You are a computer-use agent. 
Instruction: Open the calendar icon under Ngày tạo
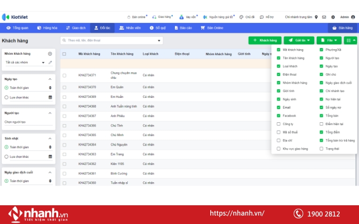tap(50, 97)
